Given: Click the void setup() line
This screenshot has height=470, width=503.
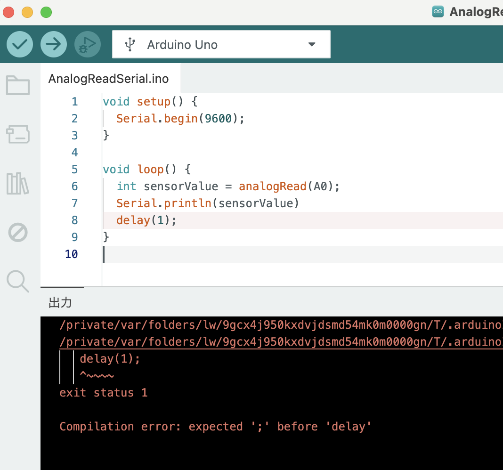Looking at the screenshot, I should pos(150,101).
